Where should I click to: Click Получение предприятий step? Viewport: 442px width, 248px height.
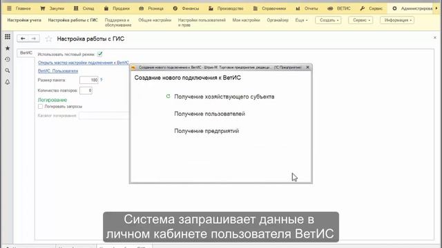point(206,131)
